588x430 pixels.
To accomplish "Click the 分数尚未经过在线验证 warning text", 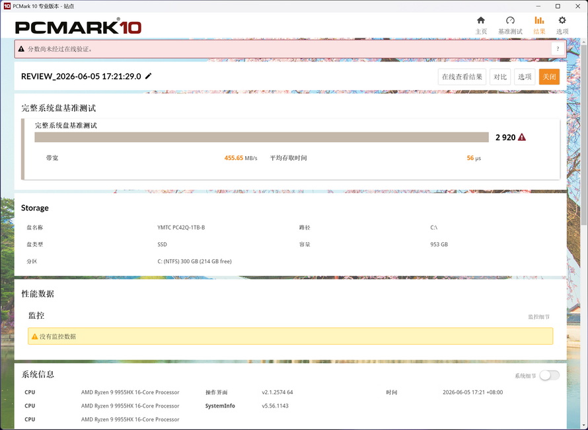I will (59, 49).
